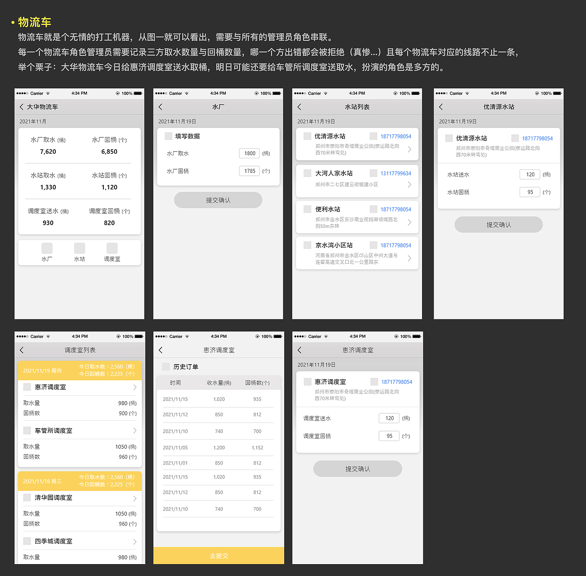
Task: Click the phone icon beside 惠济调度室 number
Action: click(374, 382)
